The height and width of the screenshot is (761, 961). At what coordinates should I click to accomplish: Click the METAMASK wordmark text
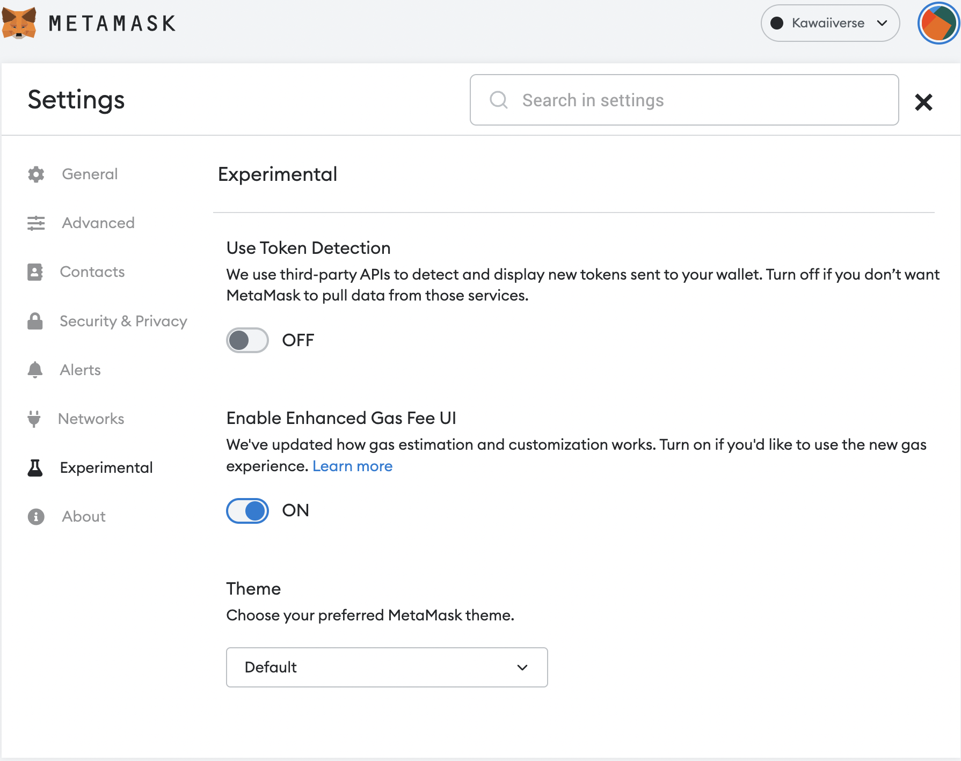112,24
